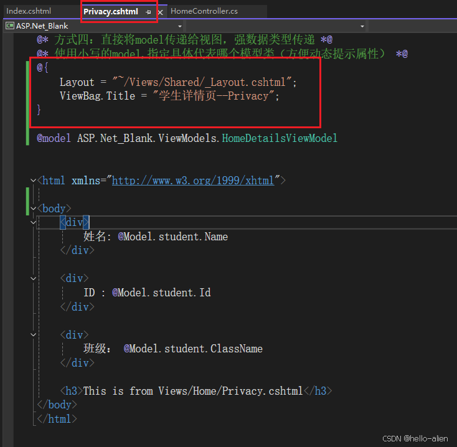Click the highlighted opening div tag

click(74, 223)
